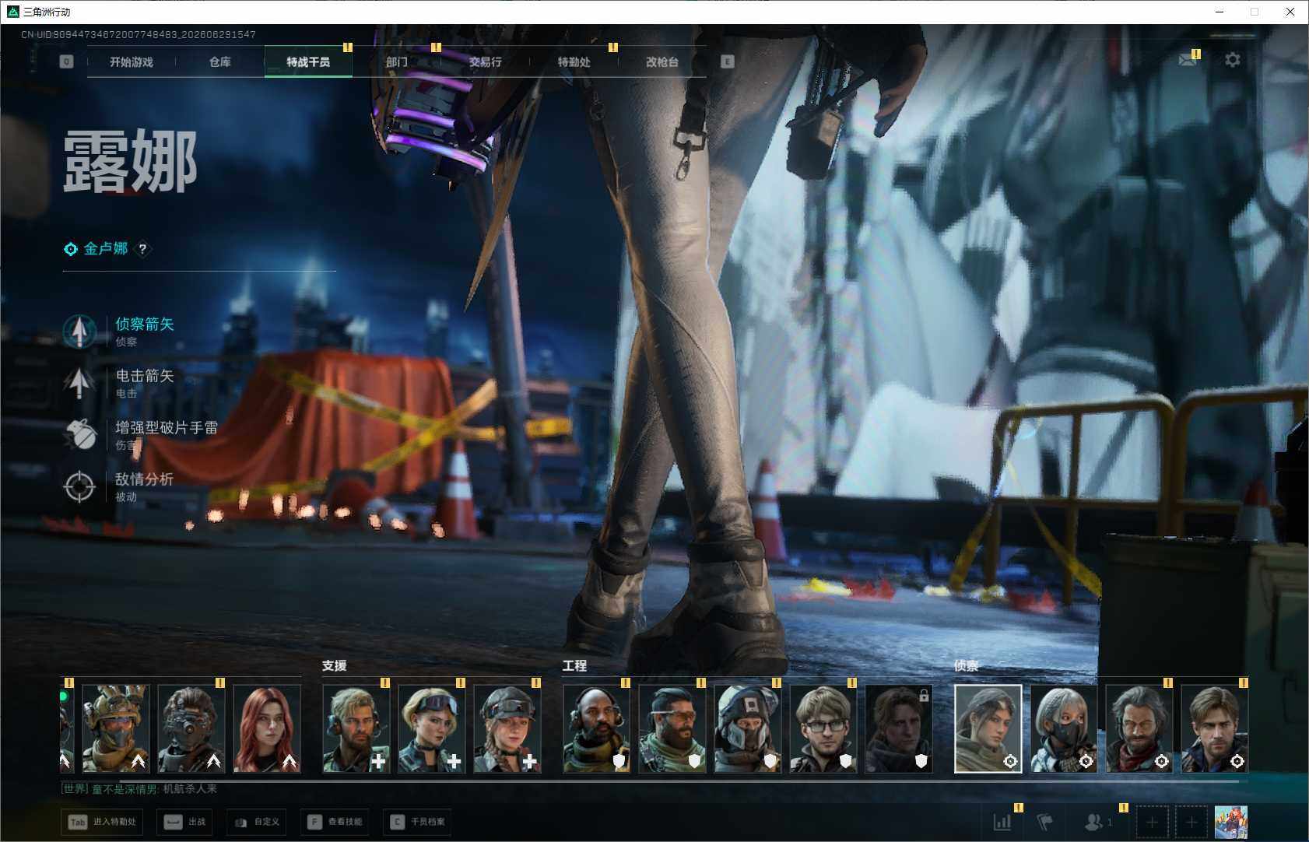The image size is (1309, 842).
Task: Open the settings gear icon
Action: (1233, 60)
